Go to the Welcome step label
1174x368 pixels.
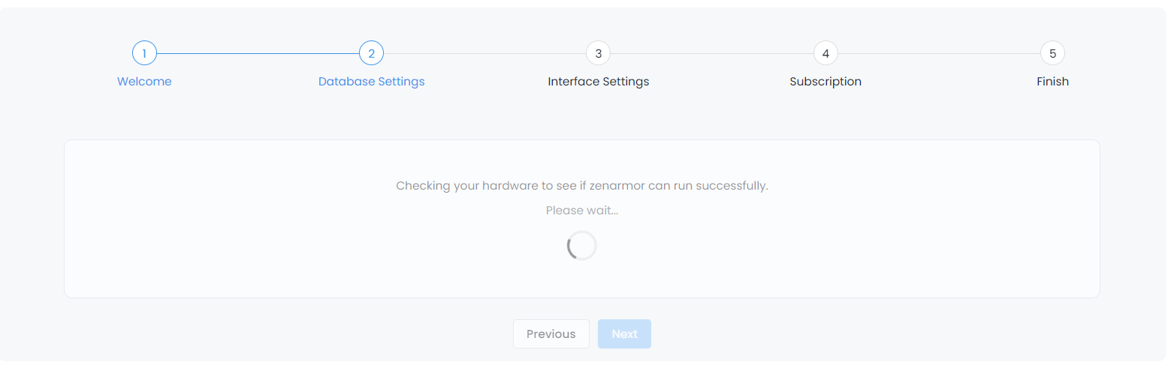pos(144,82)
